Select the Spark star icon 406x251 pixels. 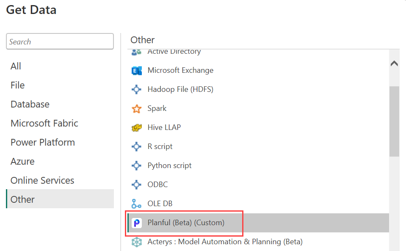[x=136, y=109]
